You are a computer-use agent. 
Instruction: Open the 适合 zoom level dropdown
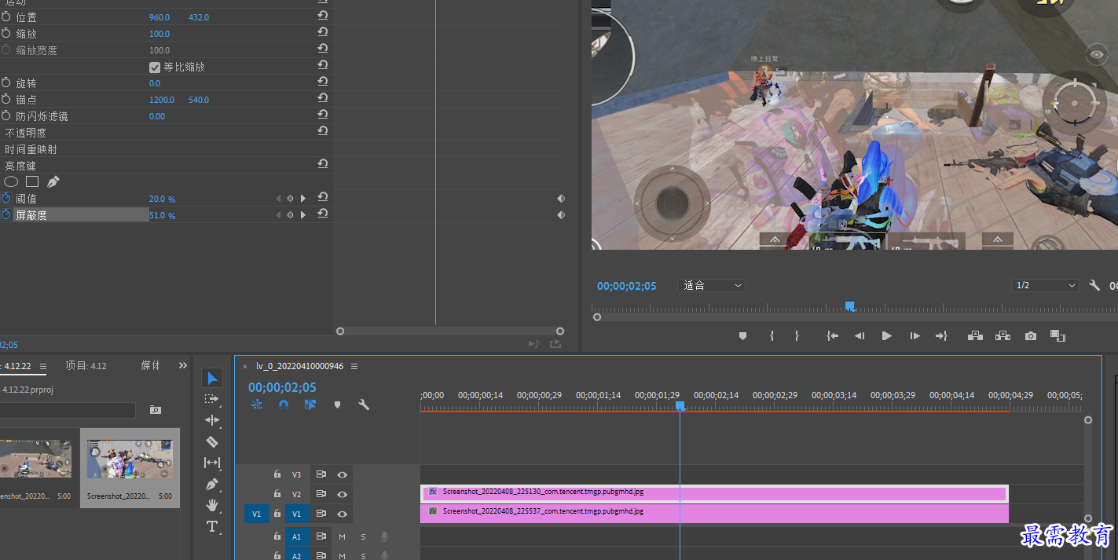coord(712,285)
